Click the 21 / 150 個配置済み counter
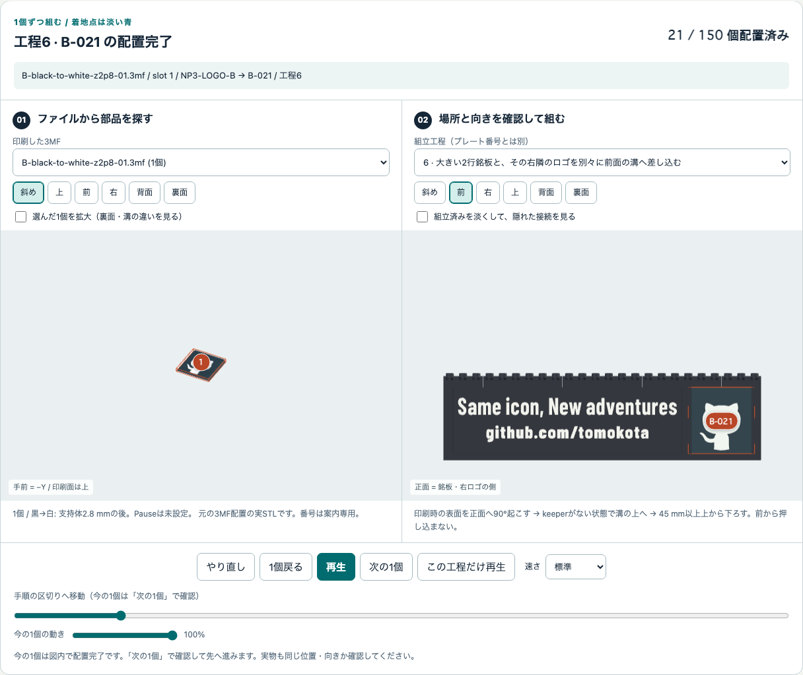Viewport: 803px width, 675px height. (x=728, y=35)
